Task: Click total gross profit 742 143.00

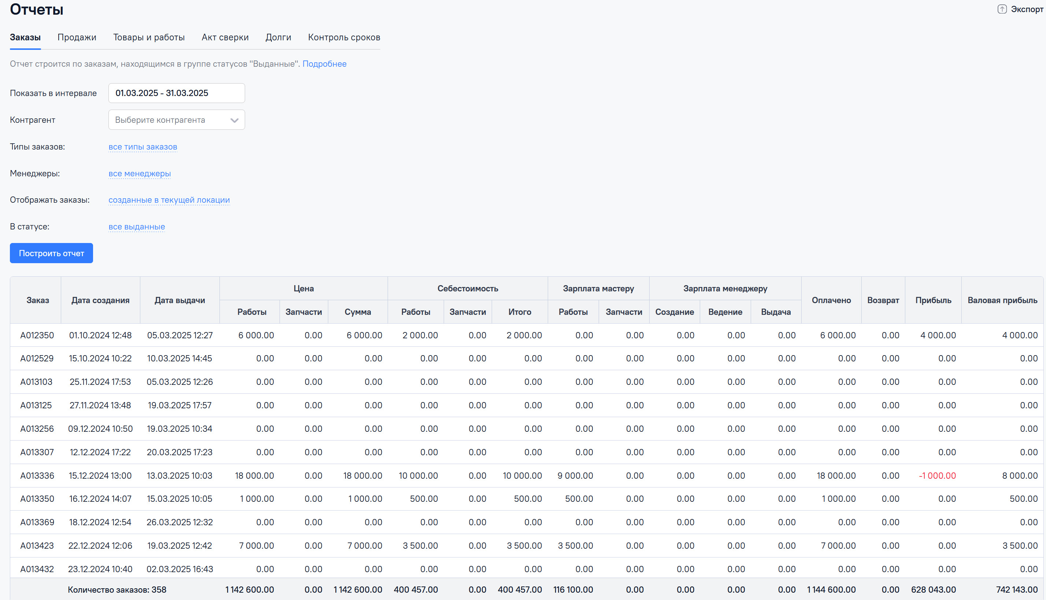Action: (x=1017, y=590)
